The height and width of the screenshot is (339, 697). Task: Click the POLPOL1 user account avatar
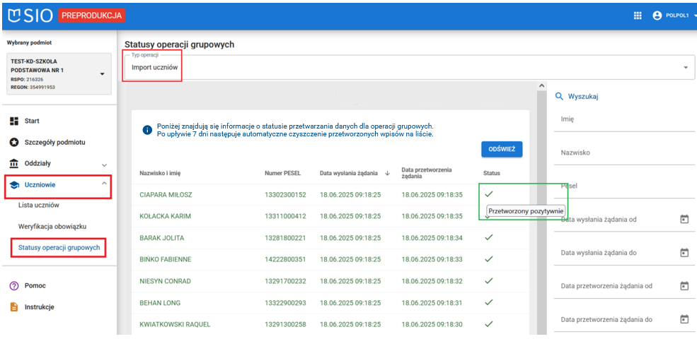pos(657,16)
